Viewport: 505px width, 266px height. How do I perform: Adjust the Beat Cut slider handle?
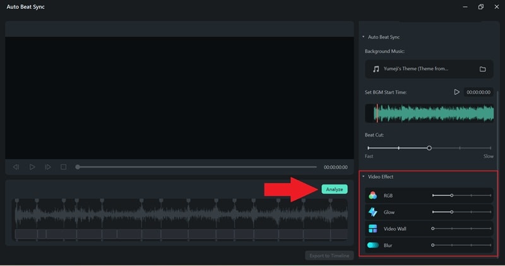[429, 148]
